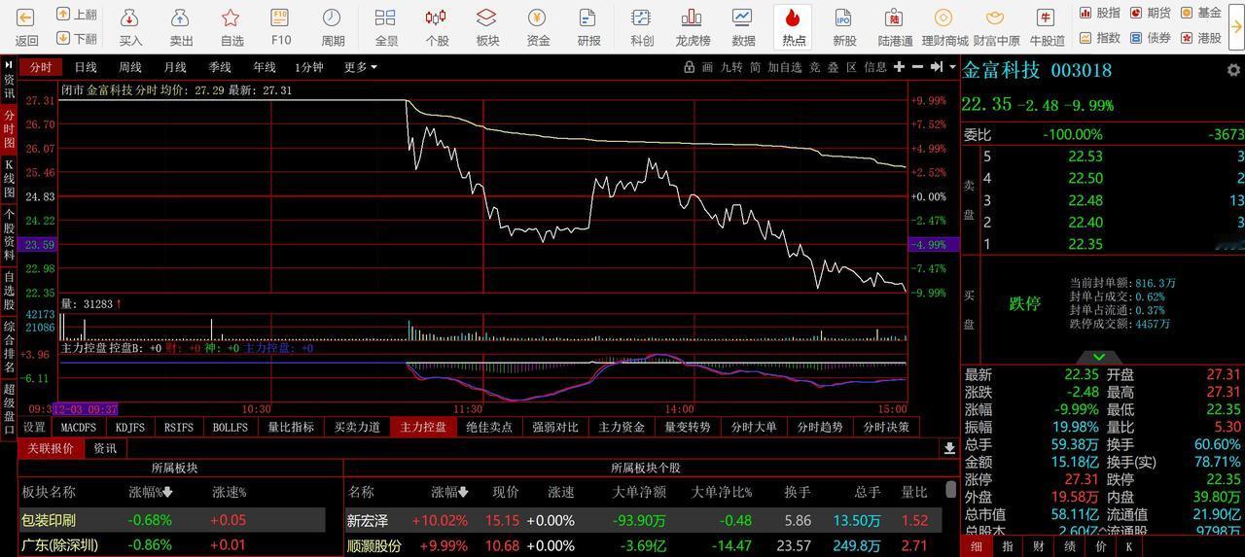Screen dimensions: 1245x557
Task: Select the 分时决策 indicator button
Action: pyautogui.click(x=887, y=427)
